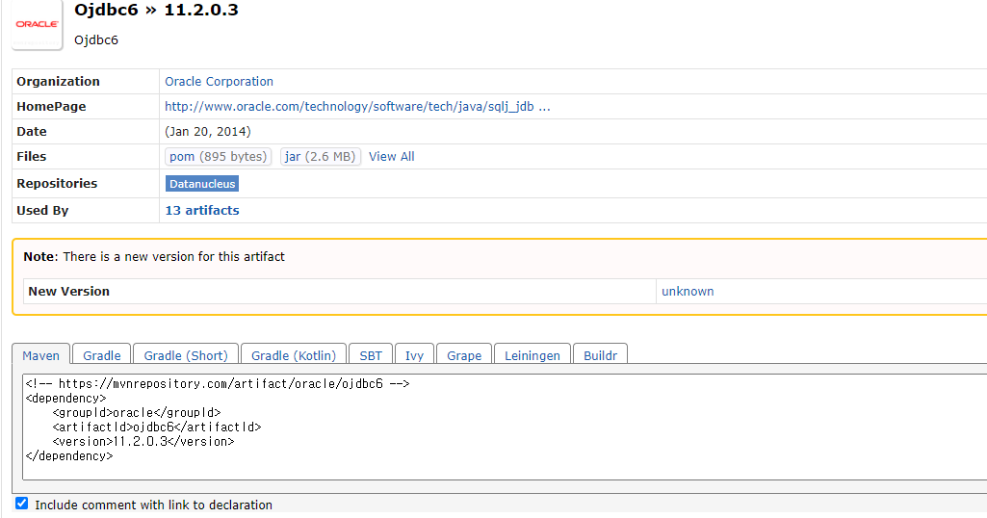Click the Datanucleus repository badge

(202, 184)
